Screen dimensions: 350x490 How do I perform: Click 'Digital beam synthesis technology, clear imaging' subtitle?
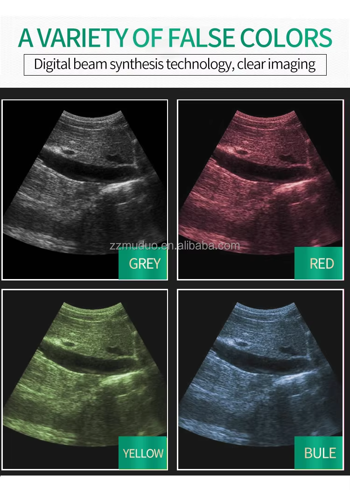[175, 65]
